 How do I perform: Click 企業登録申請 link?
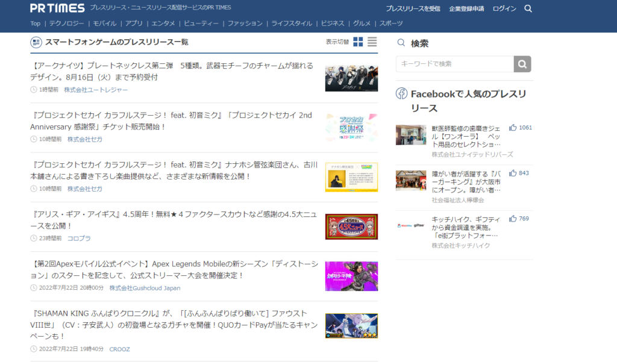[466, 8]
